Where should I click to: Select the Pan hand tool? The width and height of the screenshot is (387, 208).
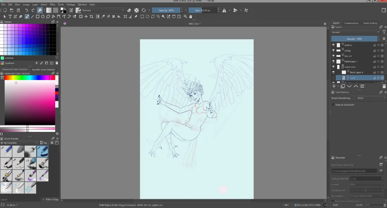(191, 16)
